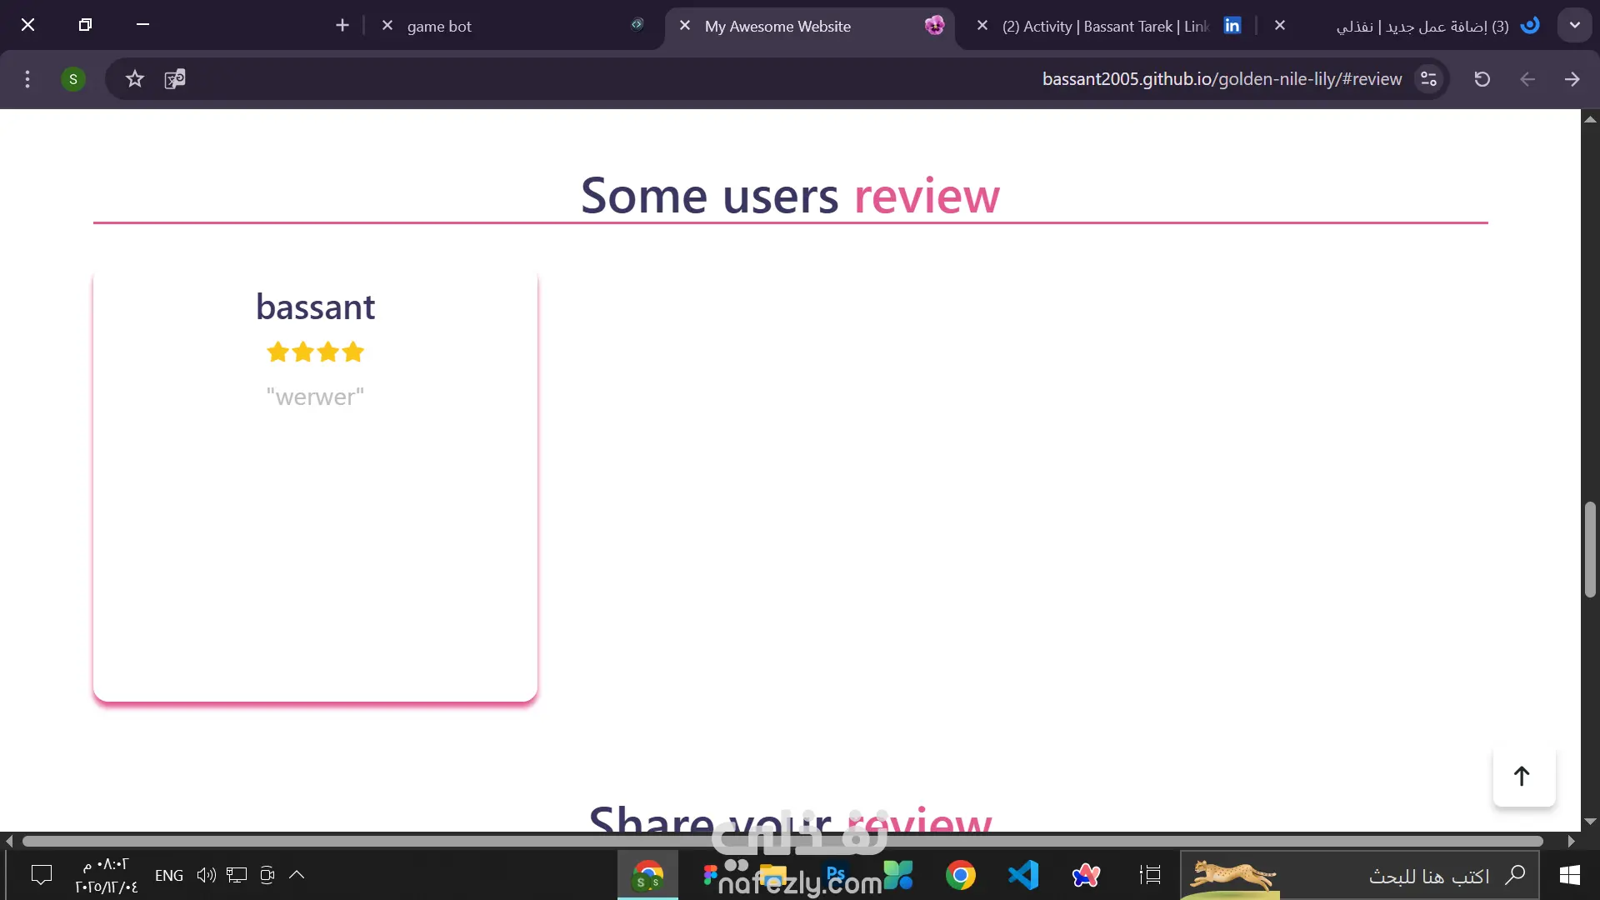Go back with the navigation arrow

pyautogui.click(x=1572, y=79)
